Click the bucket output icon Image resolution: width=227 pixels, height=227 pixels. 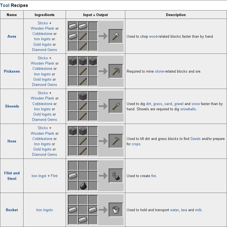tap(116, 210)
